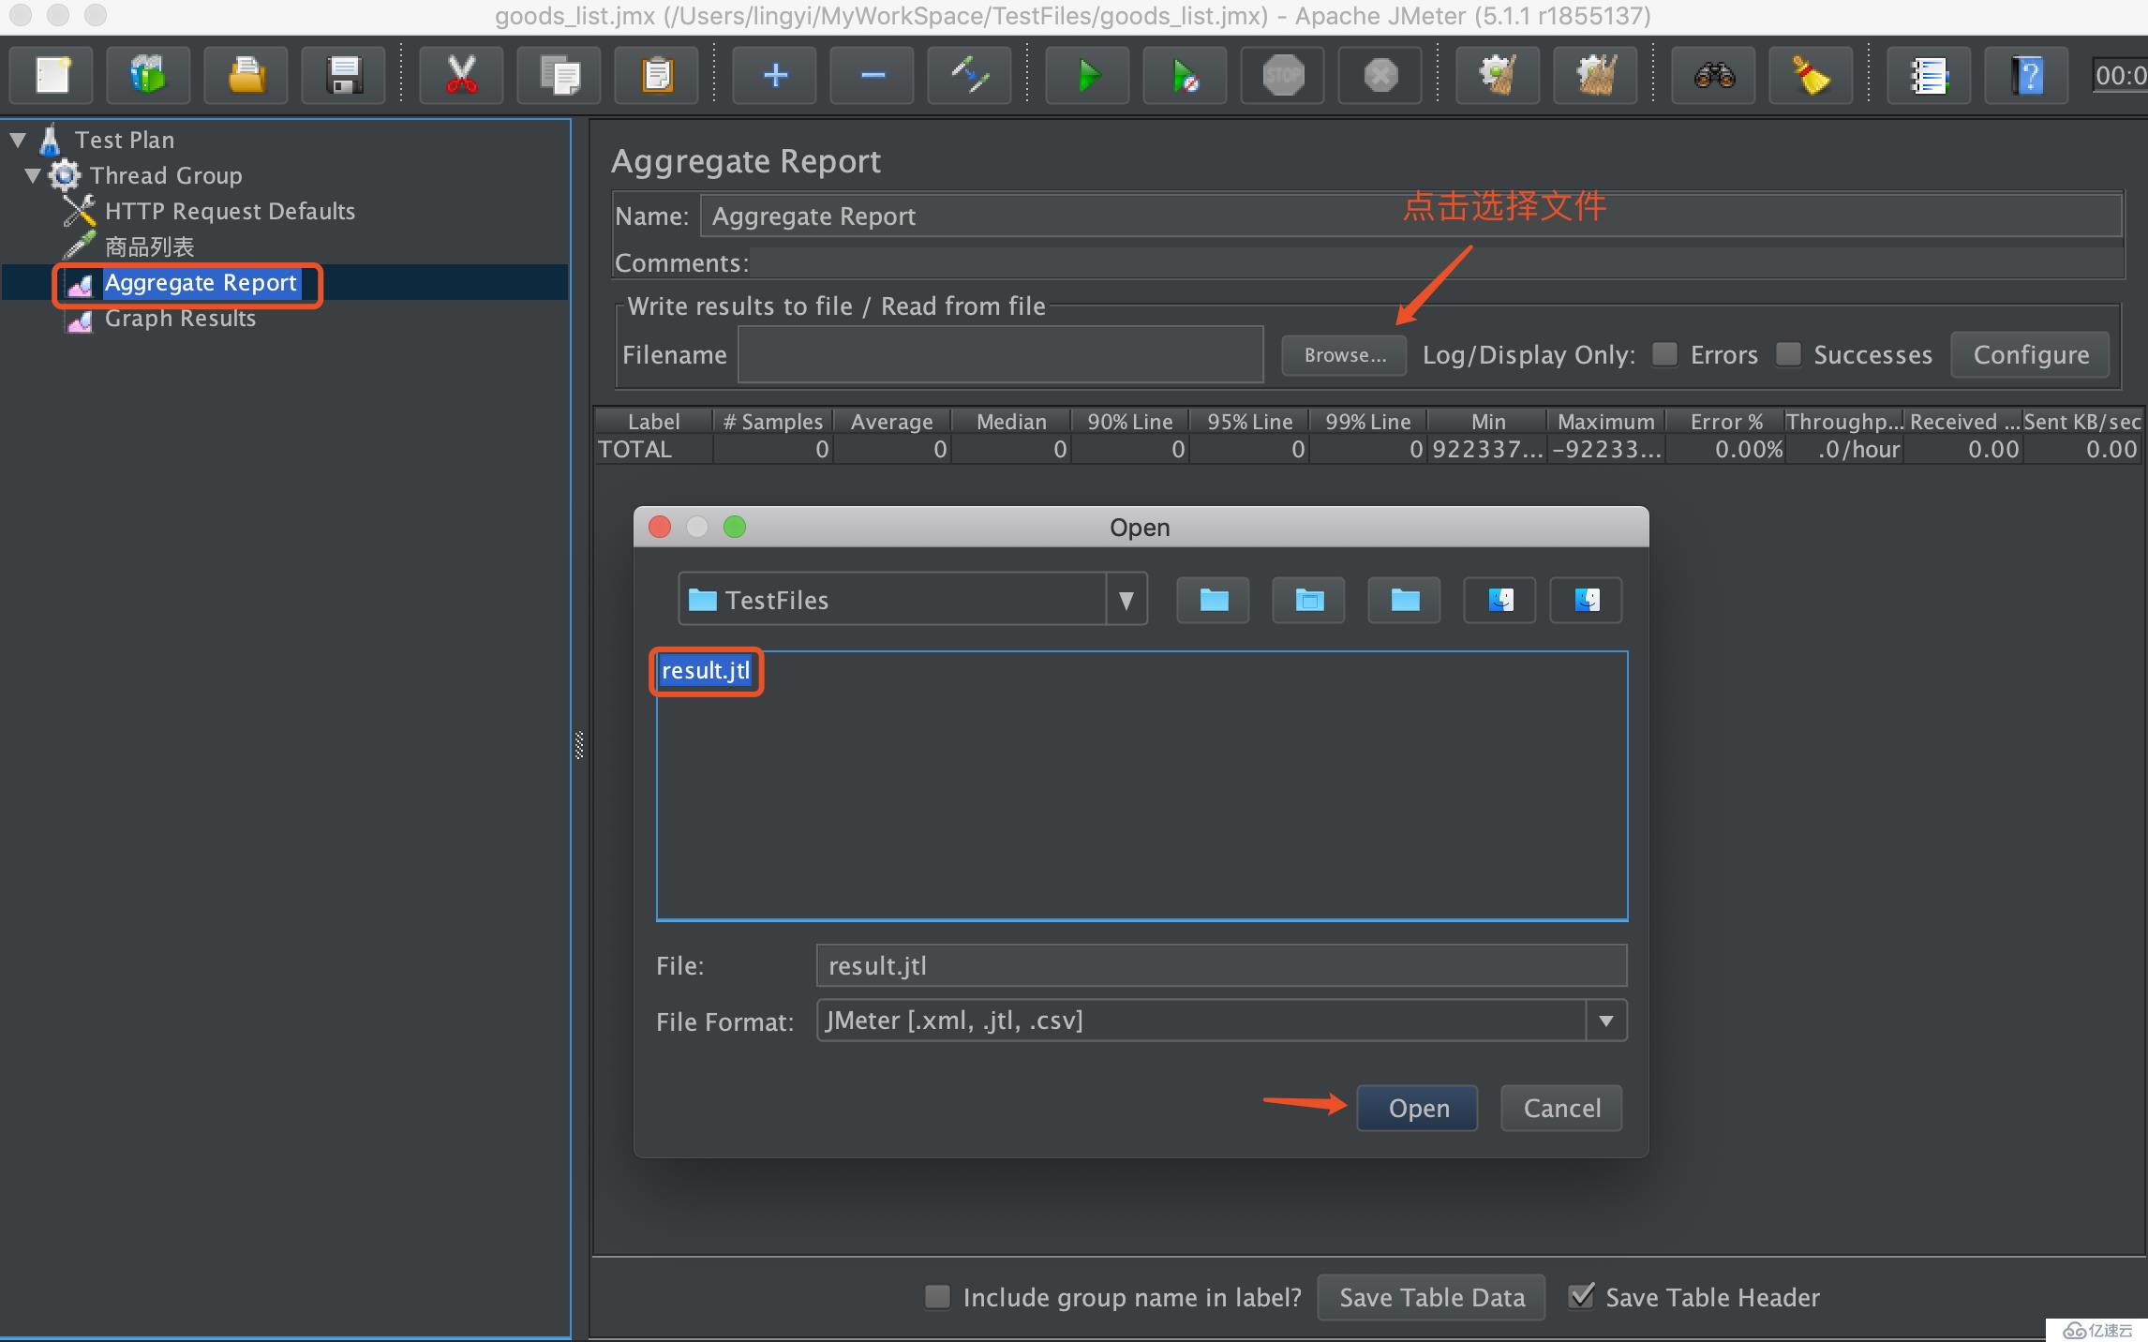The height and width of the screenshot is (1342, 2148).
Task: Click the 90% Line column header
Action: 1130,422
